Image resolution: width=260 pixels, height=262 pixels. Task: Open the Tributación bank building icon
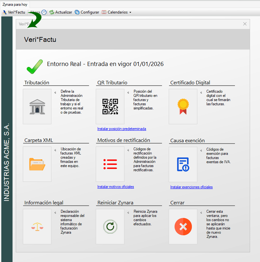click(x=37, y=107)
